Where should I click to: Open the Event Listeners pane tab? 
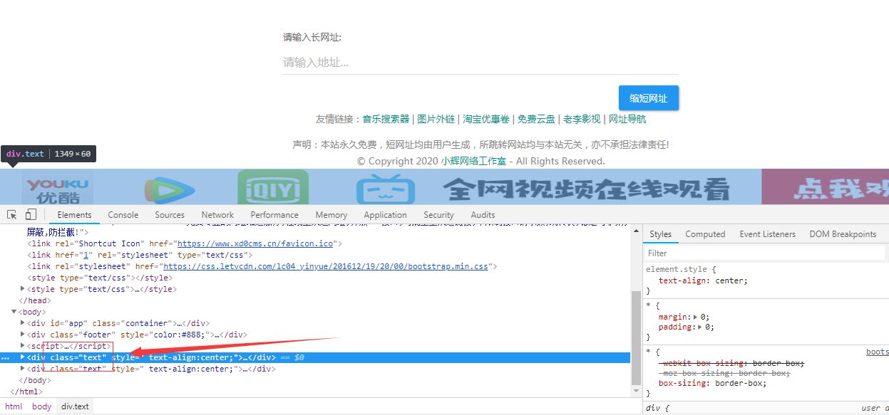pos(767,234)
